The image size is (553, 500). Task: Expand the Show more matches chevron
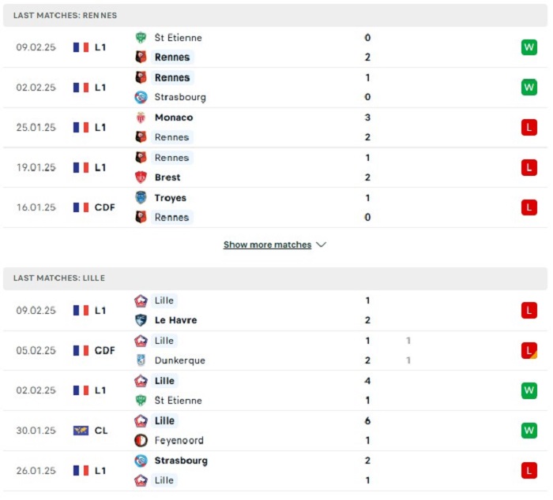(321, 244)
